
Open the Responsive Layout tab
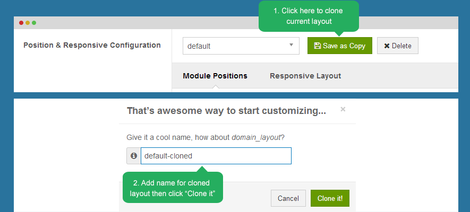click(x=305, y=76)
